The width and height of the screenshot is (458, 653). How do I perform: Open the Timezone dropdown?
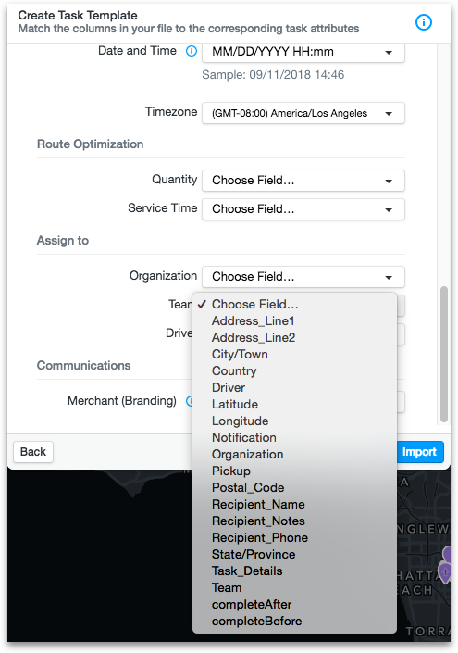pyautogui.click(x=303, y=113)
